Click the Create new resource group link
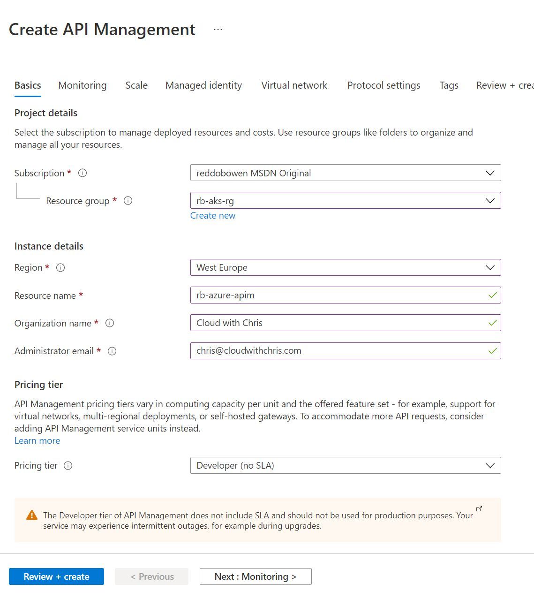The height and width of the screenshot is (599, 534). coord(213,216)
